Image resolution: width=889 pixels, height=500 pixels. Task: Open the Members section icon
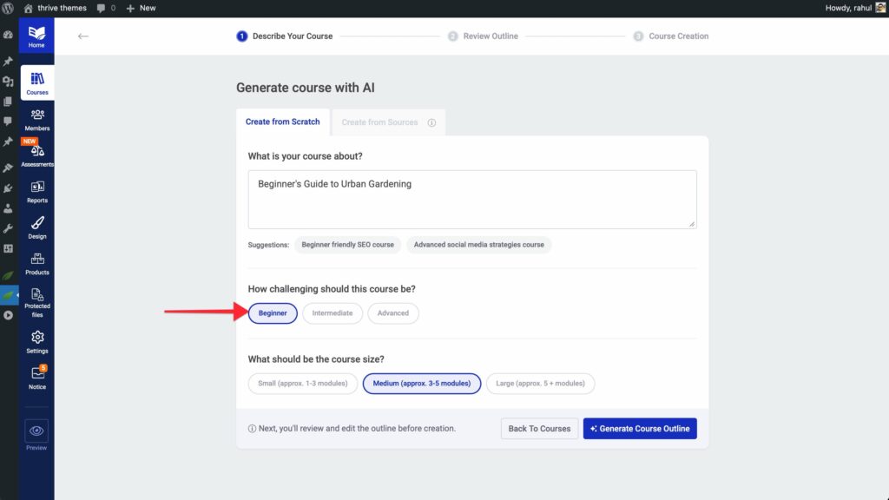pyautogui.click(x=37, y=116)
